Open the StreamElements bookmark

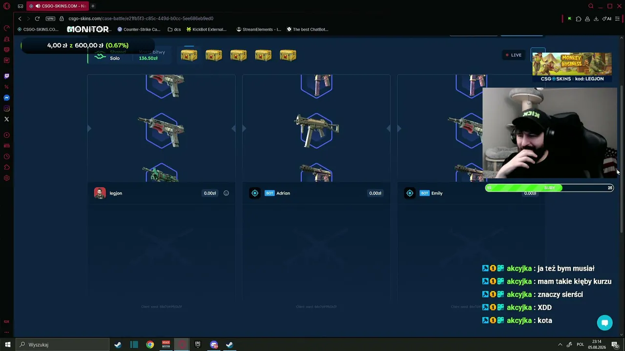click(259, 29)
